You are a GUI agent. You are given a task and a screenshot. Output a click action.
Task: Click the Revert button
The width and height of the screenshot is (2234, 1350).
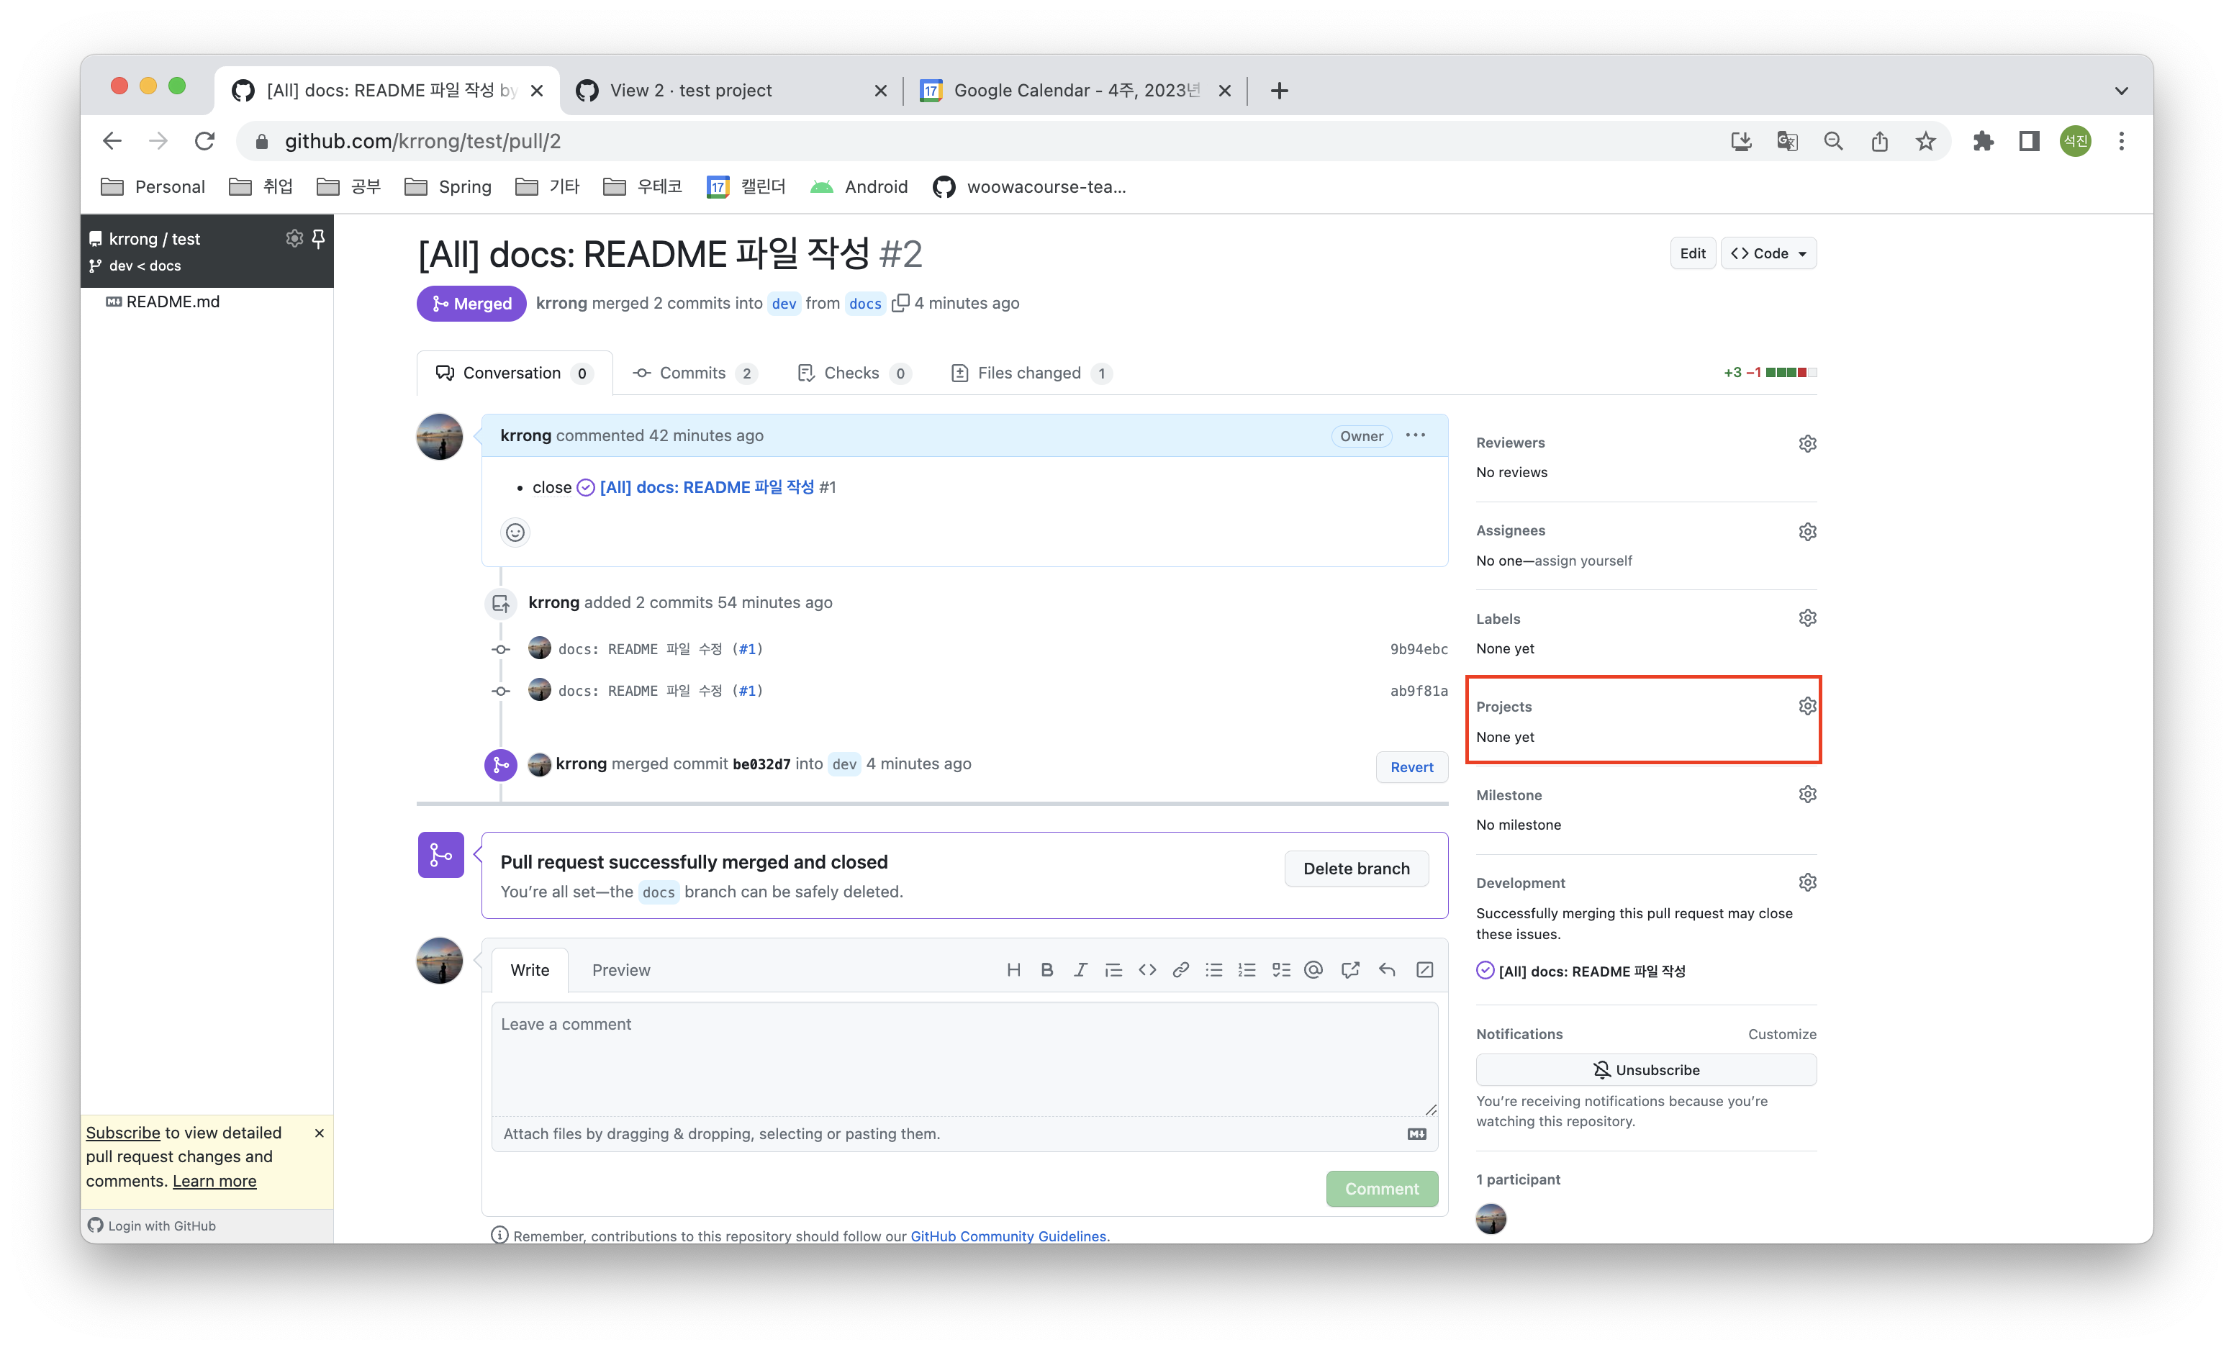point(1411,767)
